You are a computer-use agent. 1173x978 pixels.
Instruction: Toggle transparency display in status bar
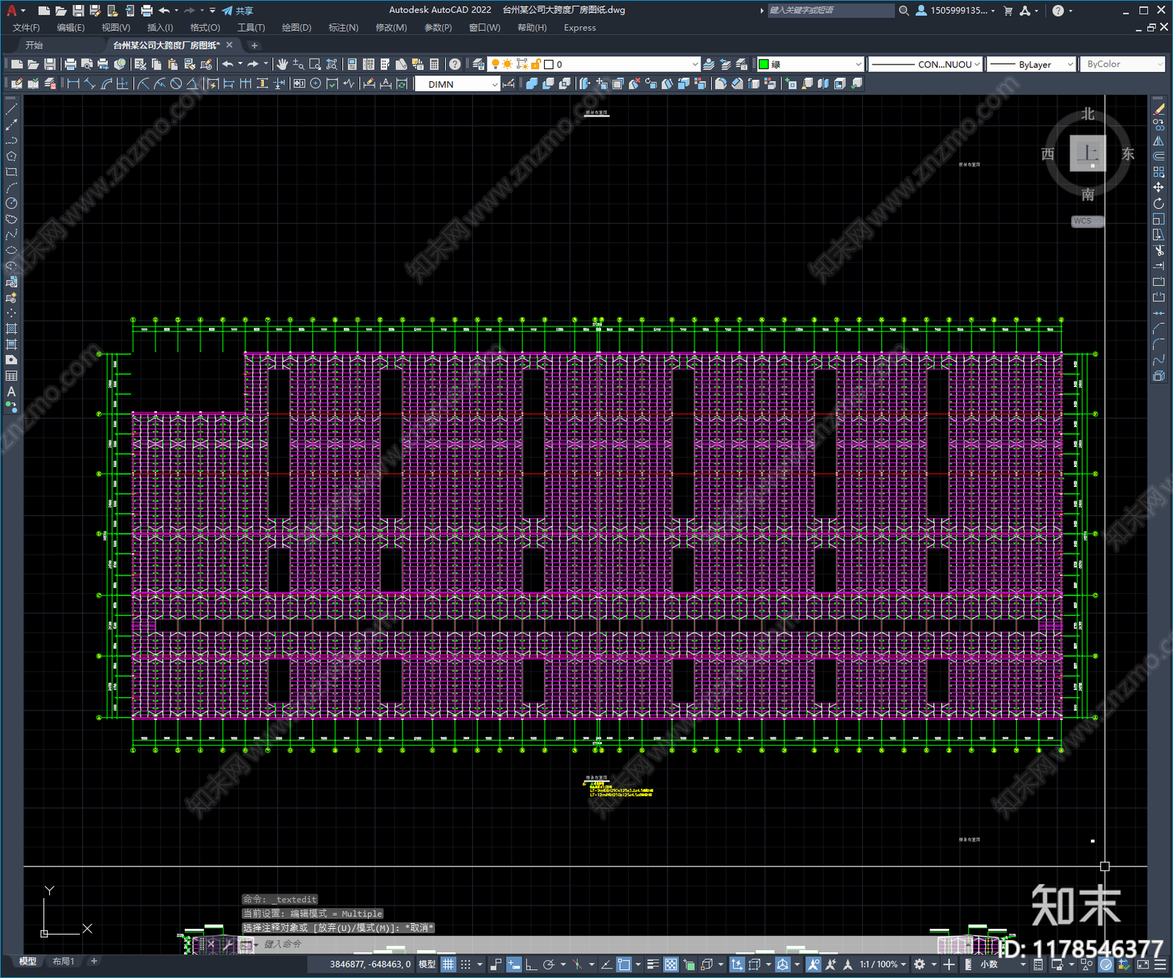671,964
